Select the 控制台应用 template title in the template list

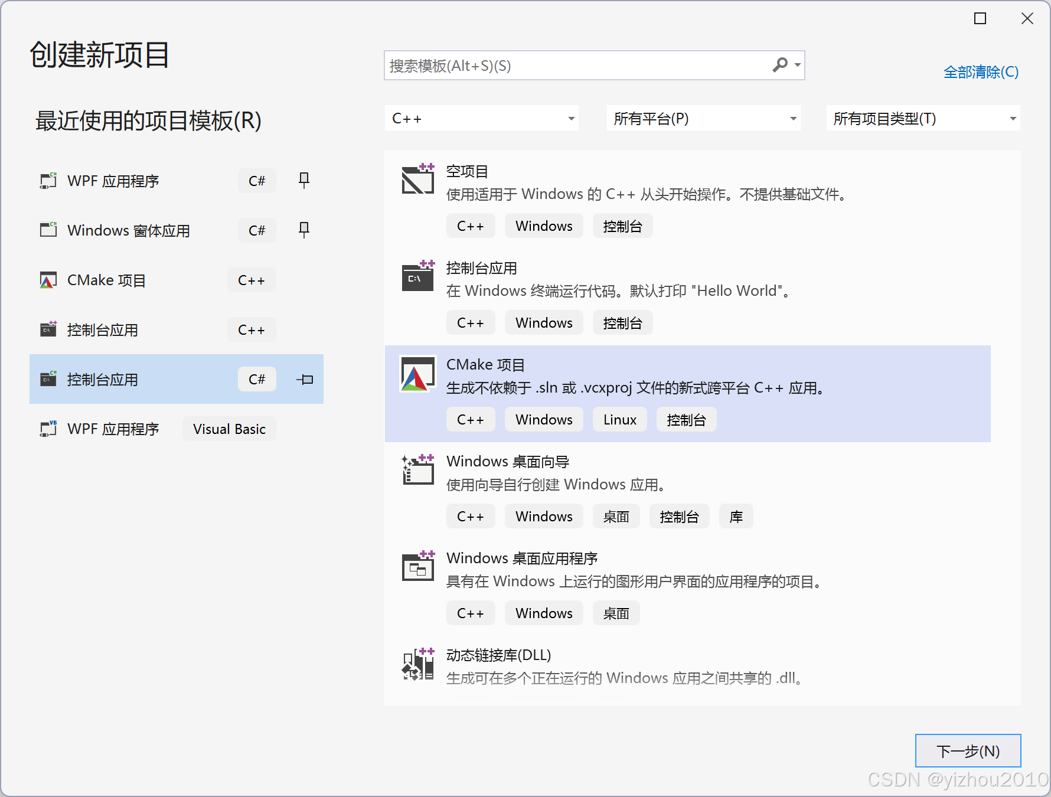coord(482,268)
